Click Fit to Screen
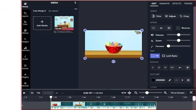Screen dimensions: 196x110 coord(178,93)
